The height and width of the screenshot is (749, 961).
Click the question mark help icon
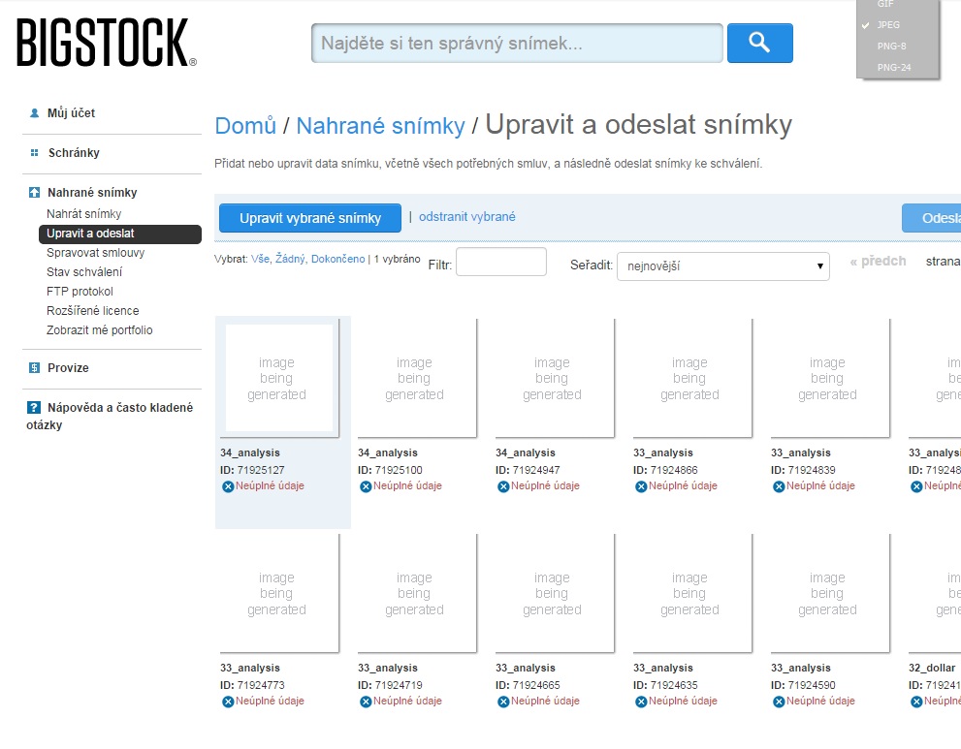pyautogui.click(x=34, y=407)
